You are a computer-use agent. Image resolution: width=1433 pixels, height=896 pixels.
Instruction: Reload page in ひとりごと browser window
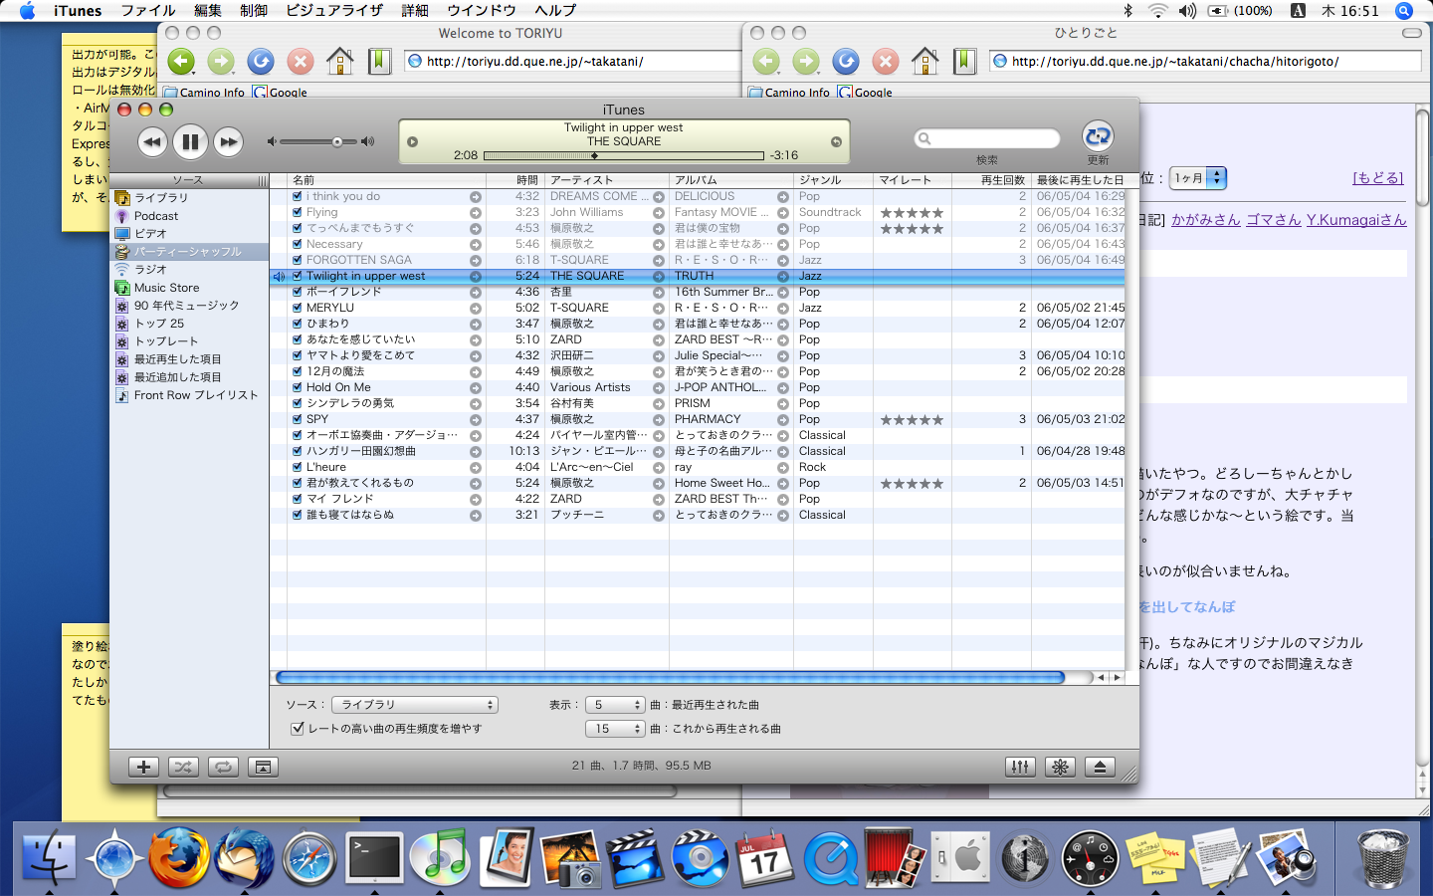pos(846,62)
